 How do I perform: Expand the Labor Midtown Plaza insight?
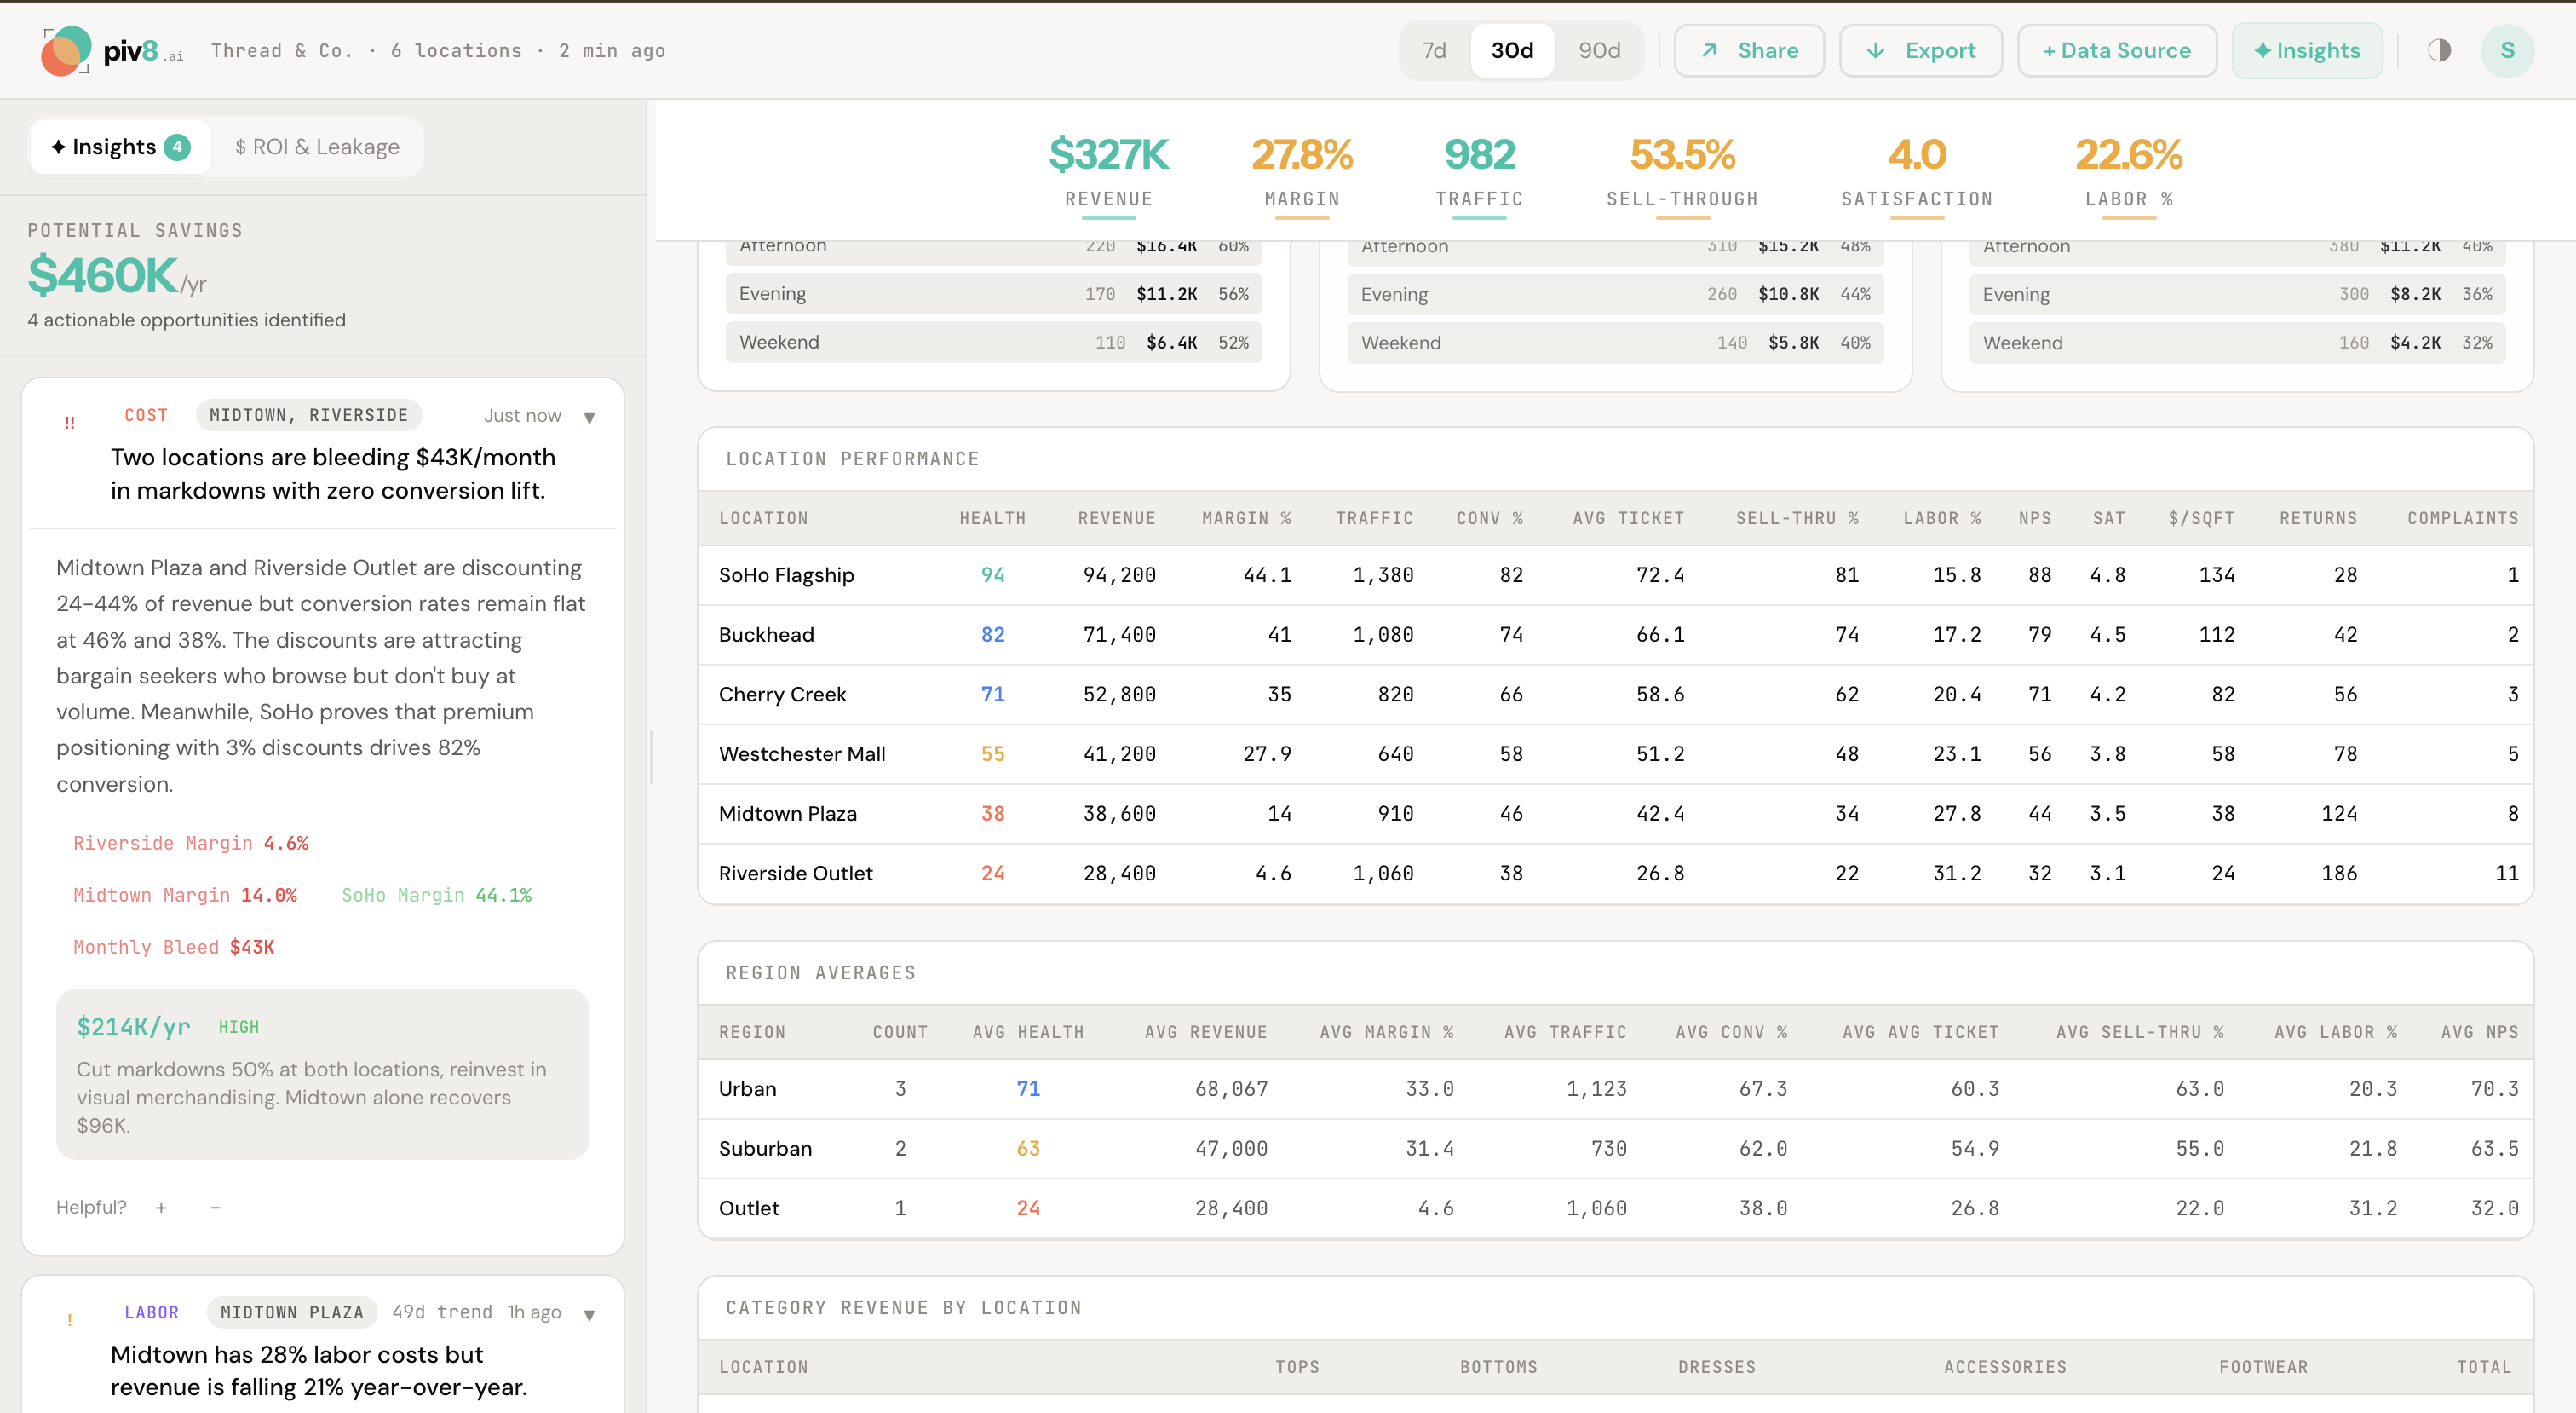tap(589, 1314)
